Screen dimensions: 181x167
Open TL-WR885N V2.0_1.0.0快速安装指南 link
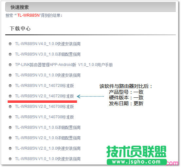[48, 148]
